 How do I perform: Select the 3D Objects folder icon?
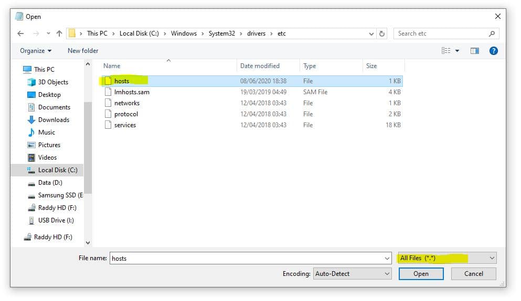point(31,82)
